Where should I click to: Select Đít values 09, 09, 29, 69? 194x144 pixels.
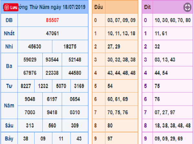click(x=169, y=139)
